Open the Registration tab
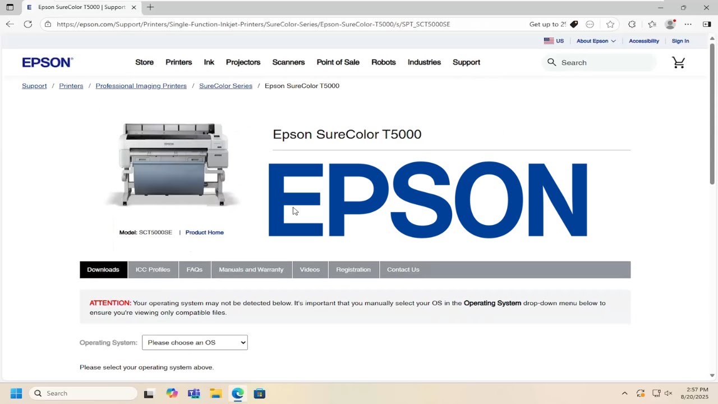This screenshot has height=404, width=718. pos(353,269)
